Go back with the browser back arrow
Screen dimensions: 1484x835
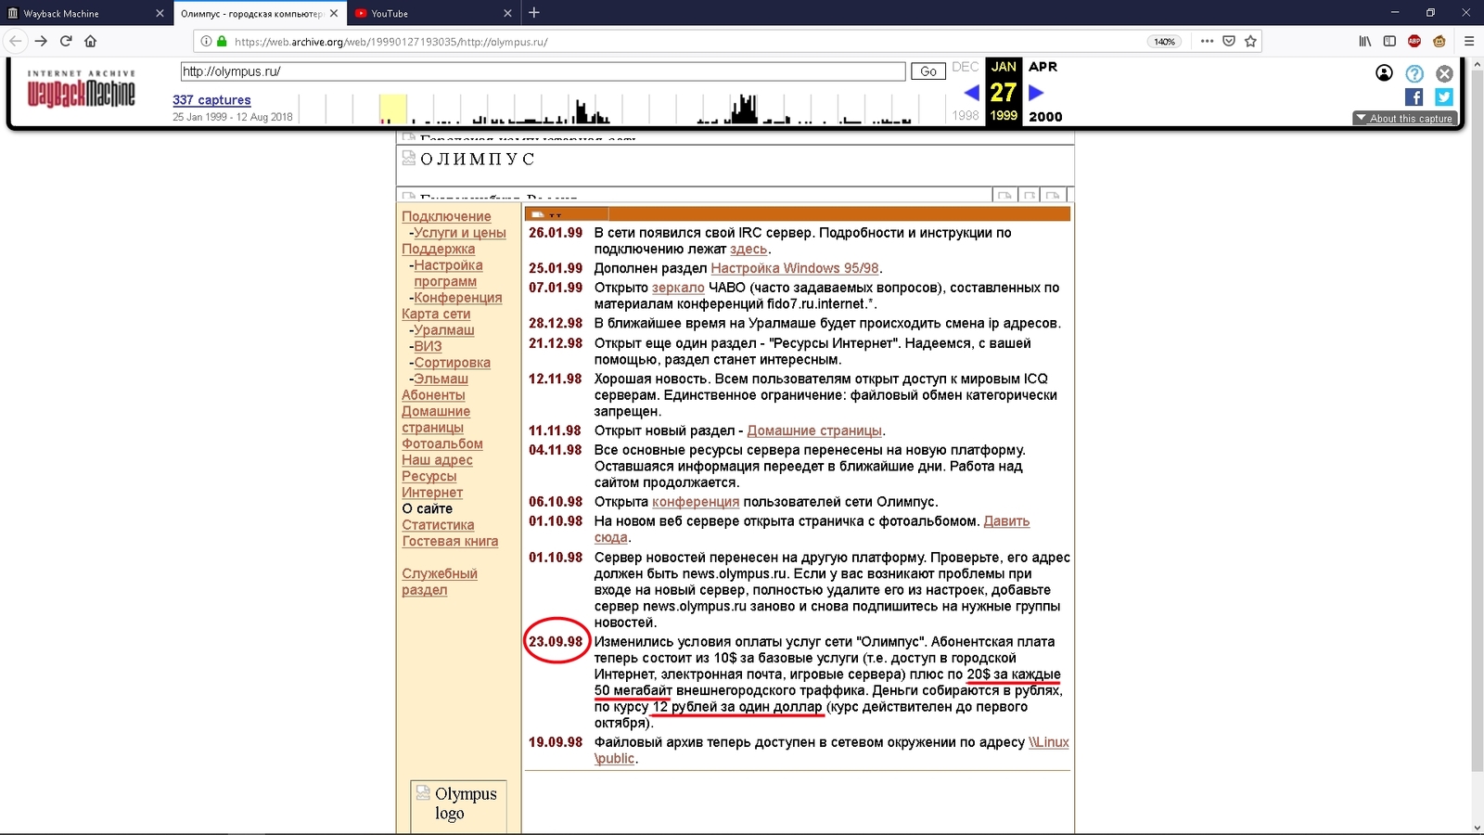[x=15, y=41]
